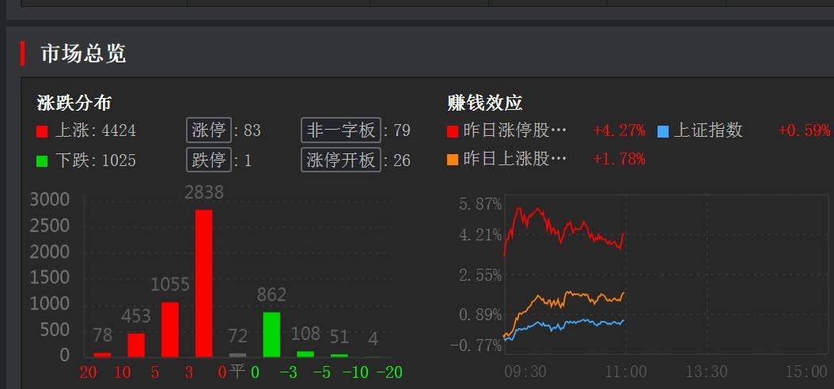Click the small red bar labeled 78

102,355
